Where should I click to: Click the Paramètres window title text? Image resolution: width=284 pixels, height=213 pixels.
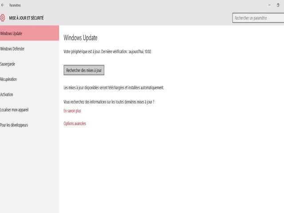(15, 5)
